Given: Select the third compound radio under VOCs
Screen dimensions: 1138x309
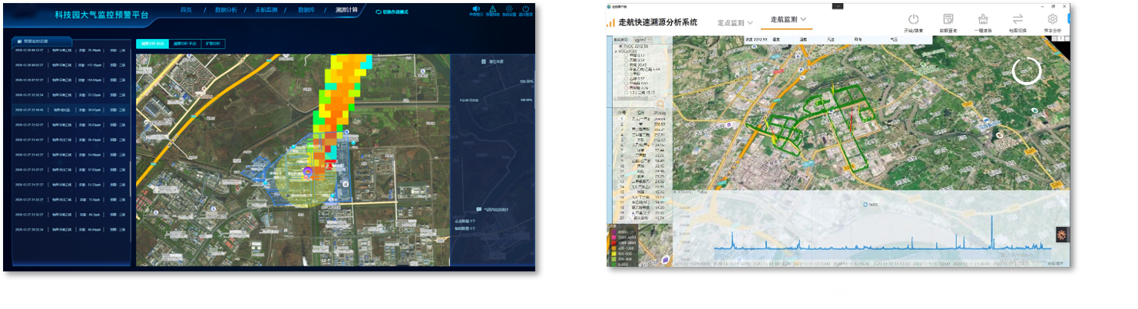Looking at the screenshot, I should click(625, 64).
